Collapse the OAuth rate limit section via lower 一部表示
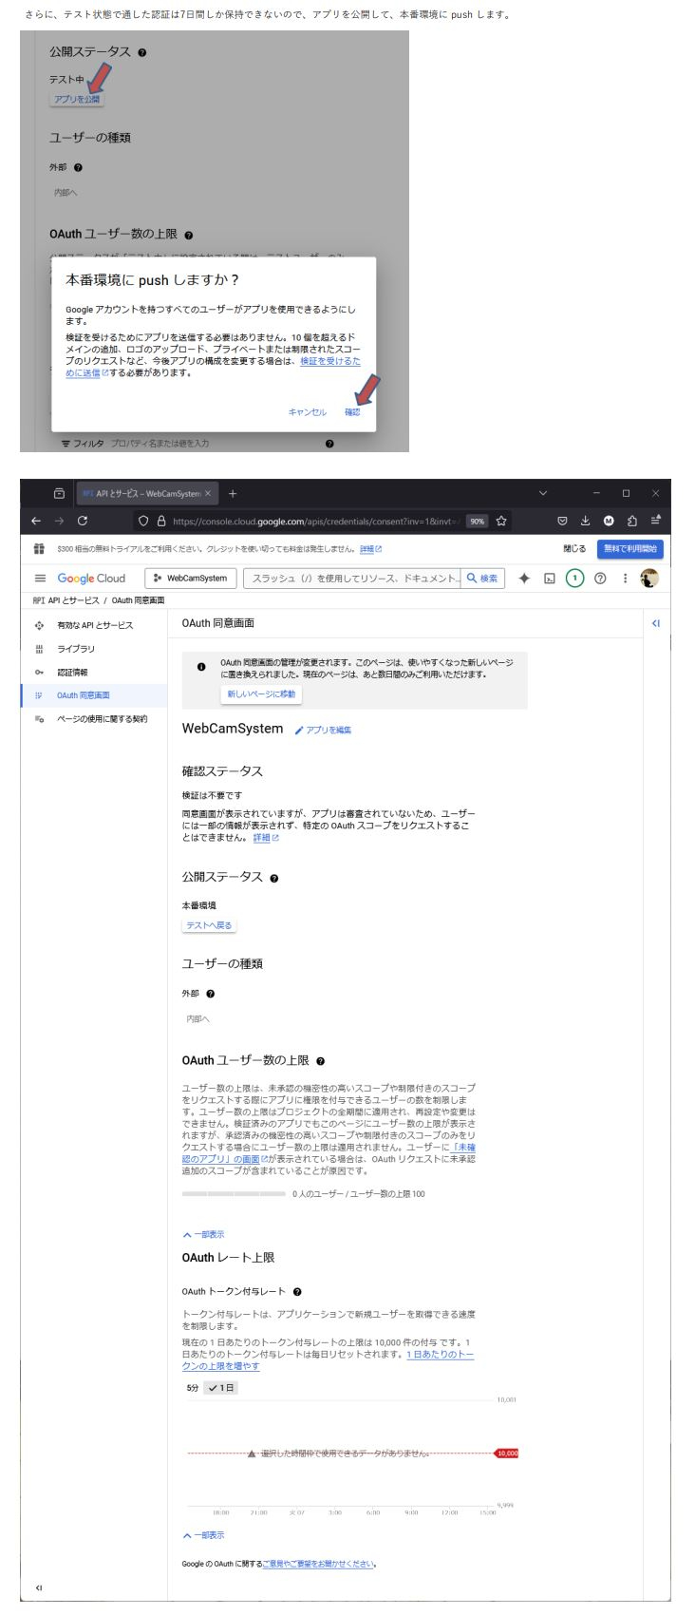 (x=203, y=1535)
